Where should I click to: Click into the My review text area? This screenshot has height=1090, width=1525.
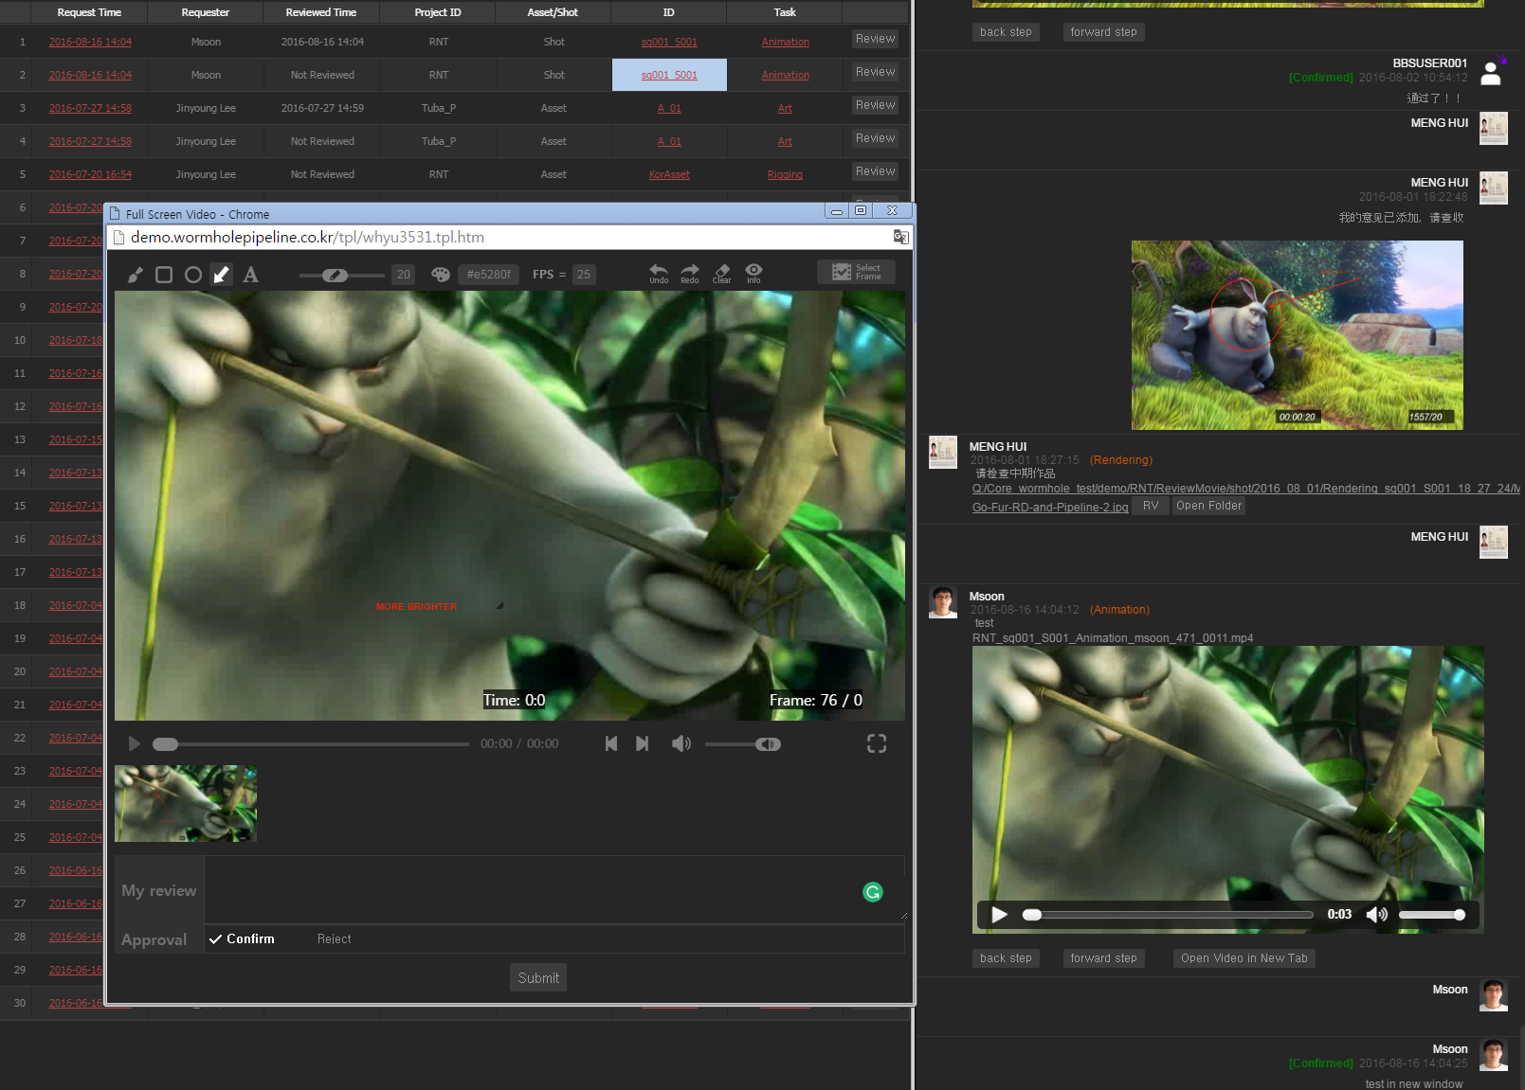coord(554,890)
